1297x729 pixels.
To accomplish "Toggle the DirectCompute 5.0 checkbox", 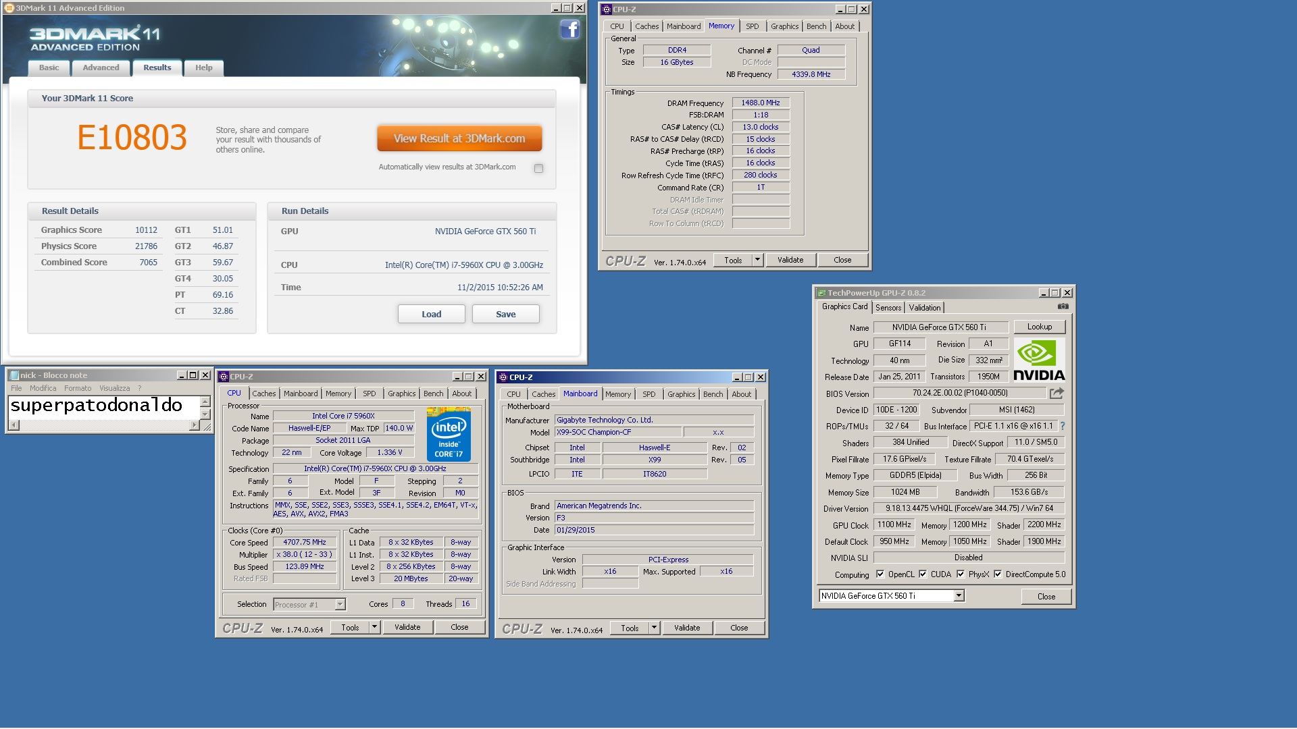I will pyautogui.click(x=998, y=574).
